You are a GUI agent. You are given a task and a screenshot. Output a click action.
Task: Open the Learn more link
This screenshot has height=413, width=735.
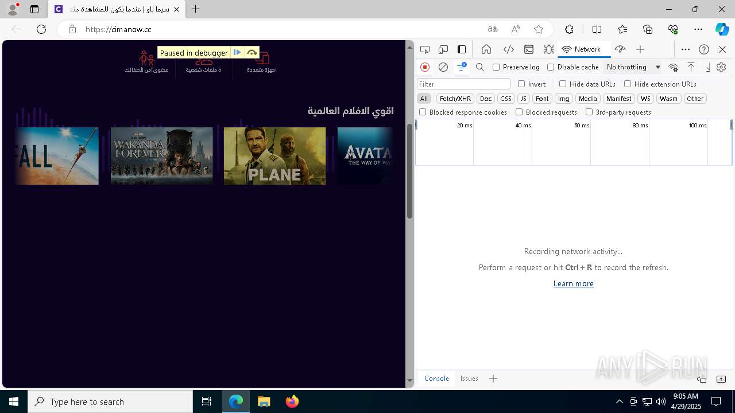pyautogui.click(x=573, y=283)
